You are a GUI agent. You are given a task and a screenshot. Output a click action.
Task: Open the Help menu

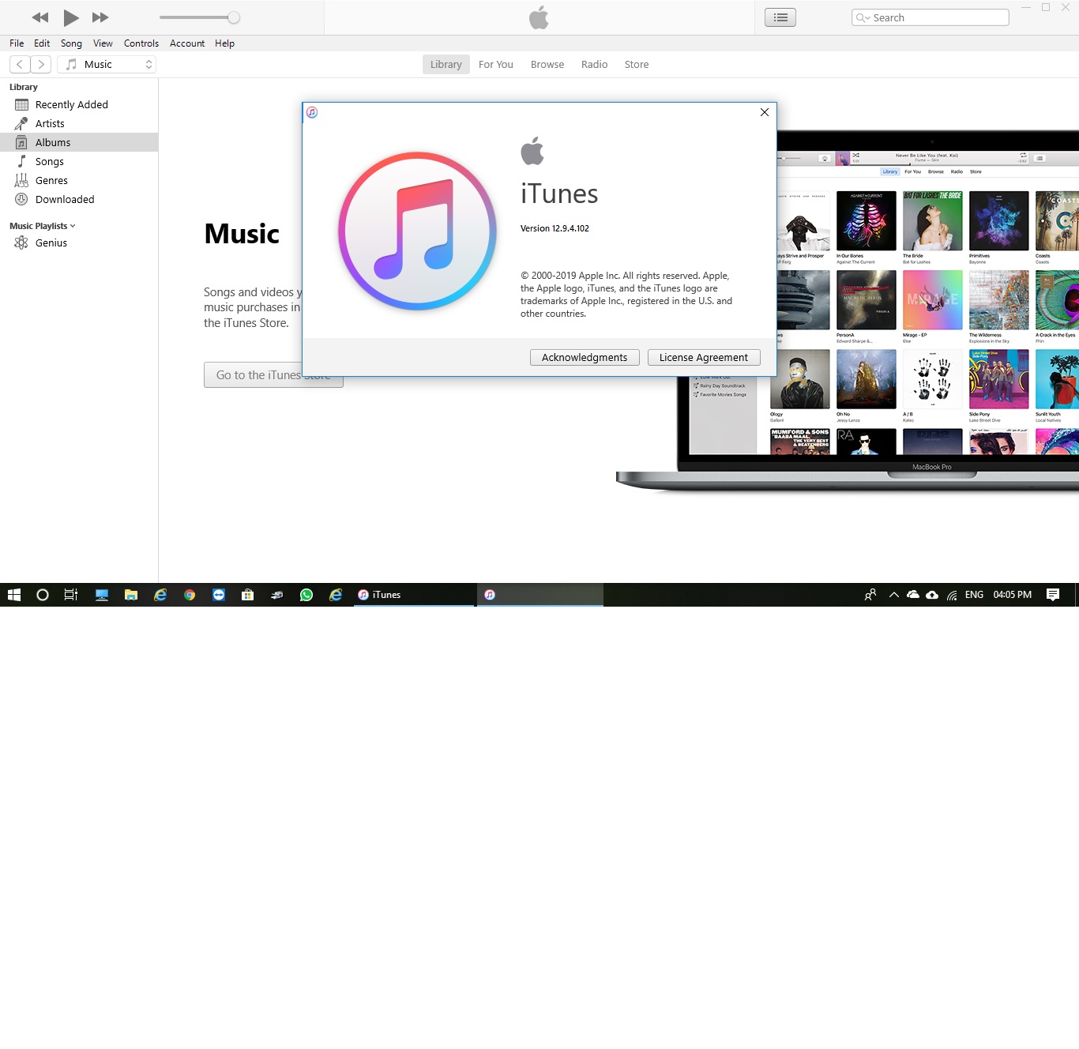pos(224,43)
